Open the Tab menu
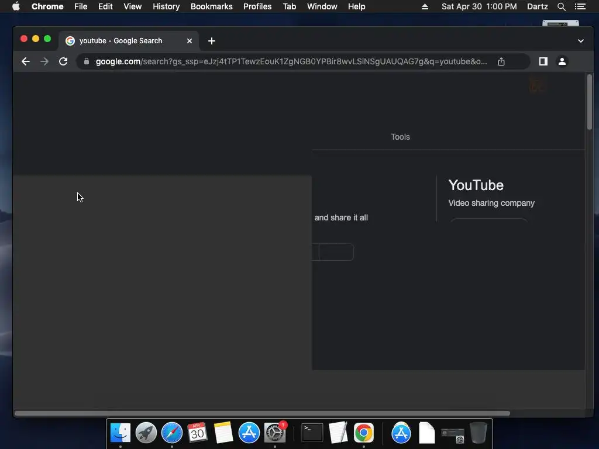599x449 pixels. pyautogui.click(x=289, y=6)
